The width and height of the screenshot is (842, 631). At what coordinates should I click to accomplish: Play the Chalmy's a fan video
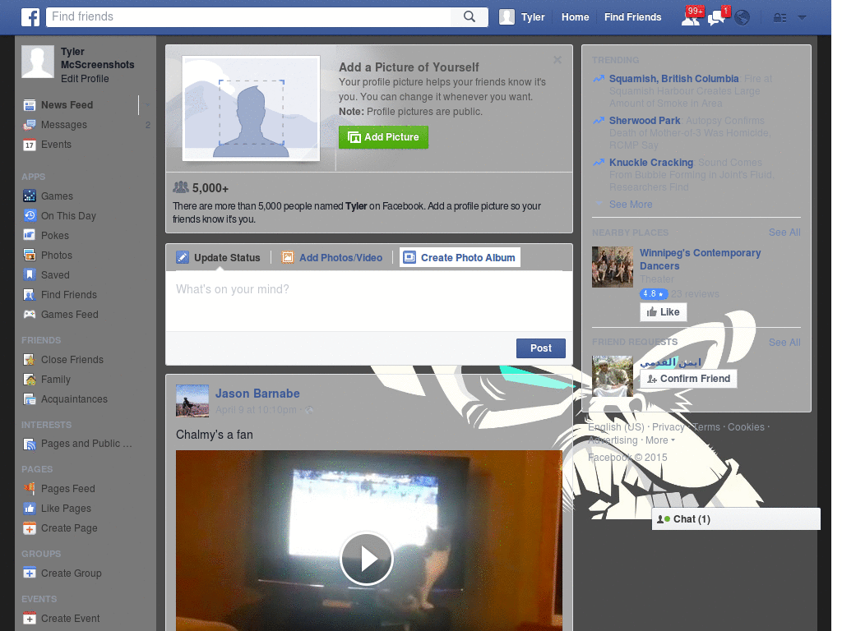coord(367,559)
